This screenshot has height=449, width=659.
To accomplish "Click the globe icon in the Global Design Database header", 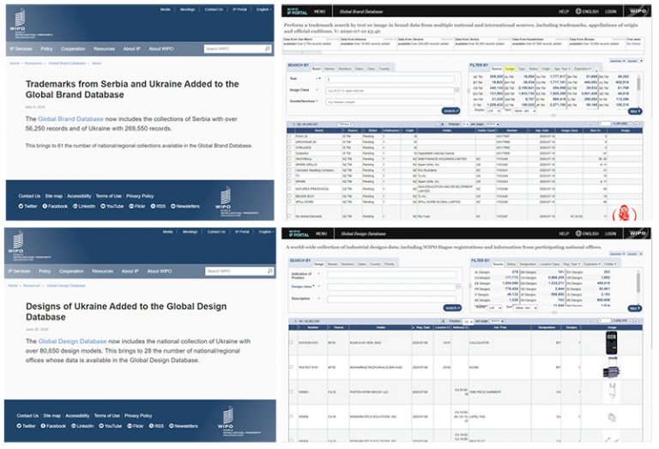I will (578, 234).
